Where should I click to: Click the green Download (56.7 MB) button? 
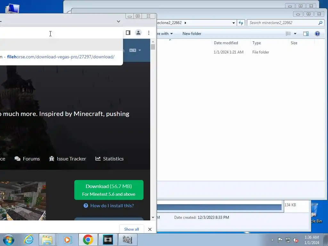pos(109,190)
